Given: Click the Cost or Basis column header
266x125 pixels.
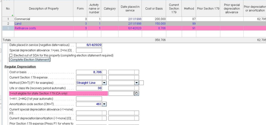Looking at the screenshot, I should (x=154, y=8).
